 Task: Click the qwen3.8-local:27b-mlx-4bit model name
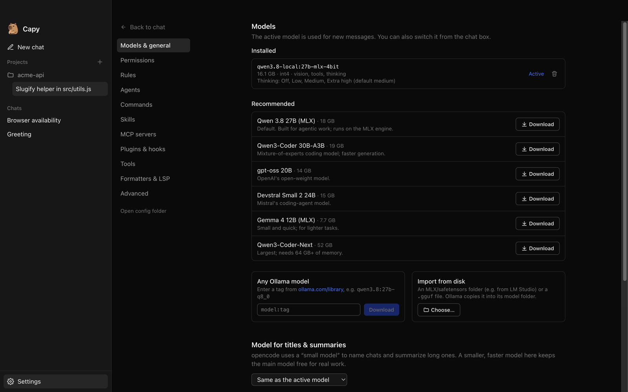(298, 67)
